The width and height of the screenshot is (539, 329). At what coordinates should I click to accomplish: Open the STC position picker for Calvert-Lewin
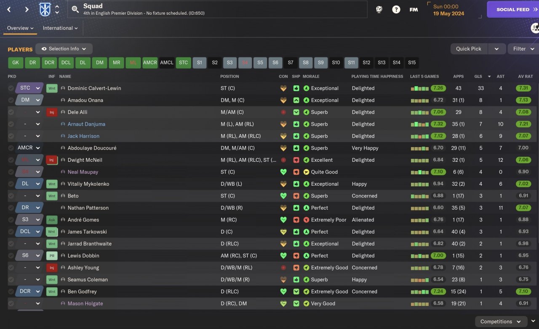29,88
